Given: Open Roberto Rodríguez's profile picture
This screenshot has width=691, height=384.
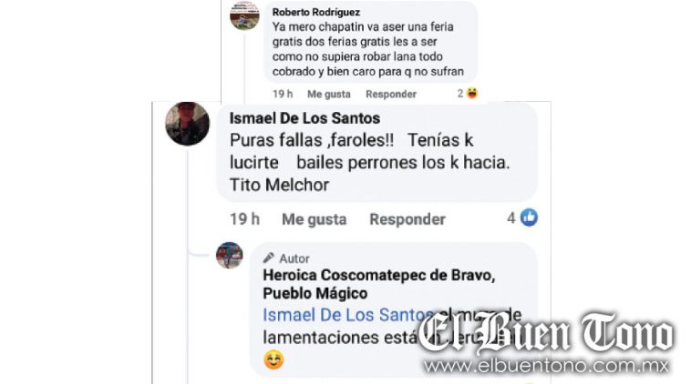Looking at the screenshot, I should [x=244, y=15].
